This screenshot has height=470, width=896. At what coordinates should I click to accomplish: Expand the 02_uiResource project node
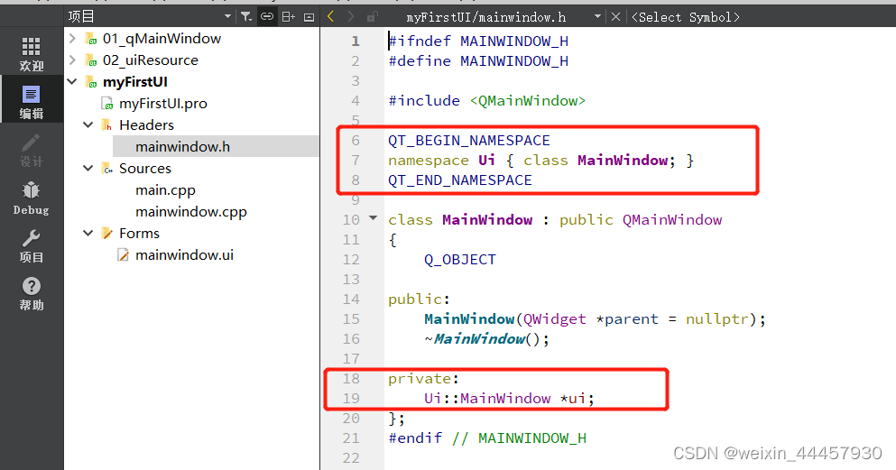(x=72, y=60)
